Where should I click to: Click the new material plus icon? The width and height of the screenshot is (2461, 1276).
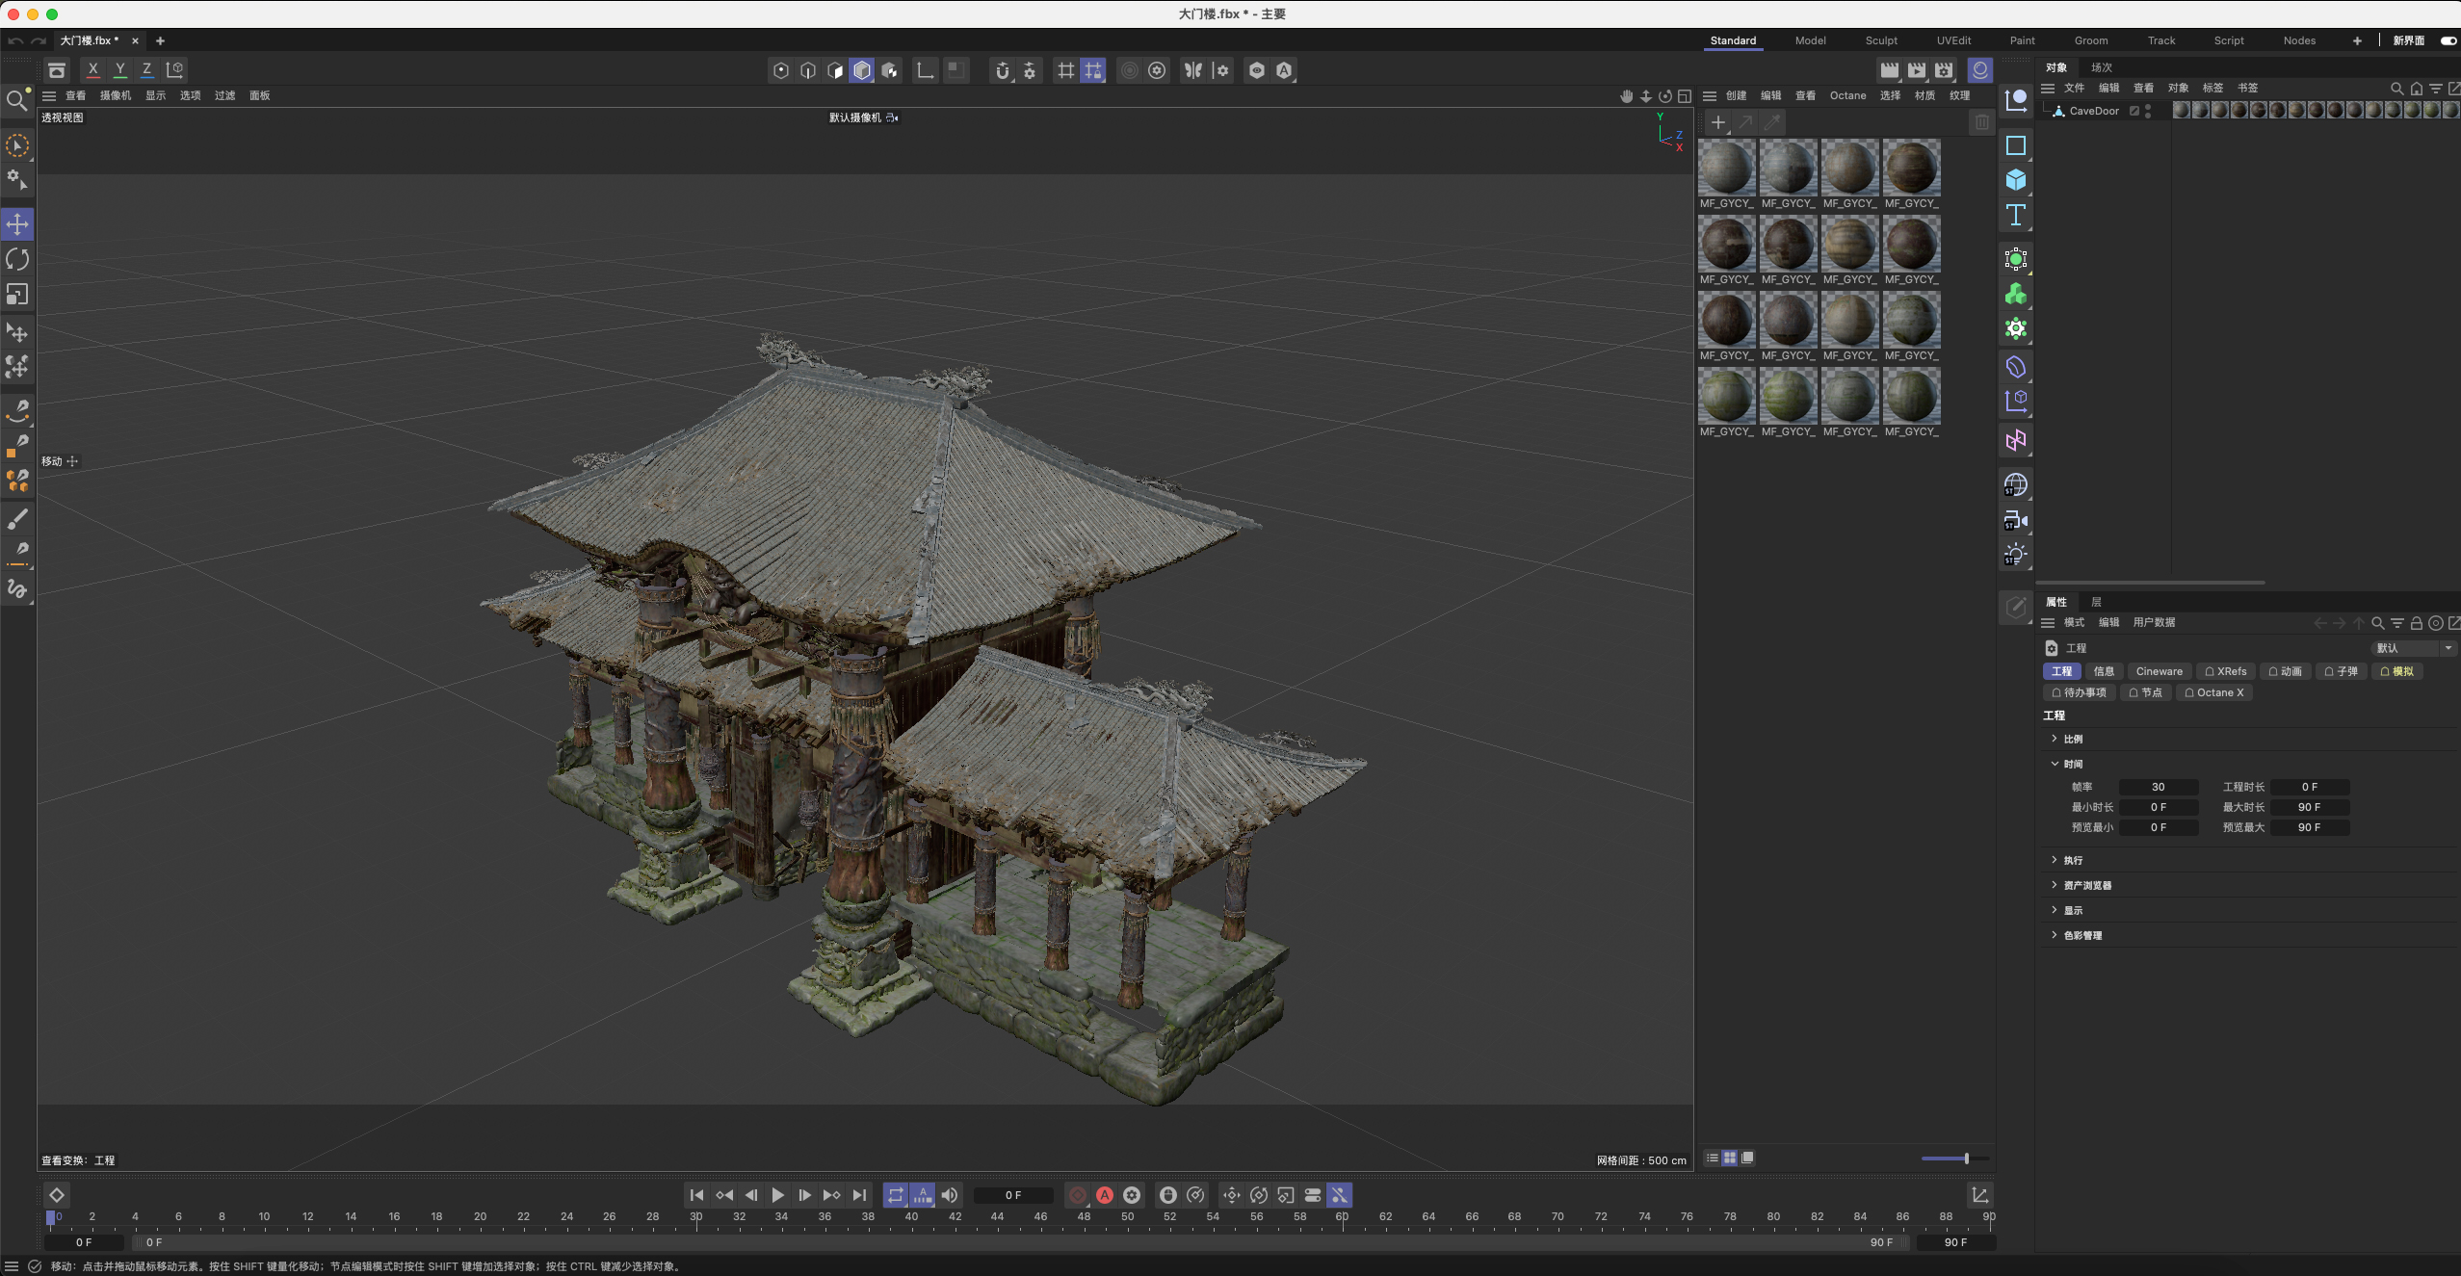click(1718, 122)
